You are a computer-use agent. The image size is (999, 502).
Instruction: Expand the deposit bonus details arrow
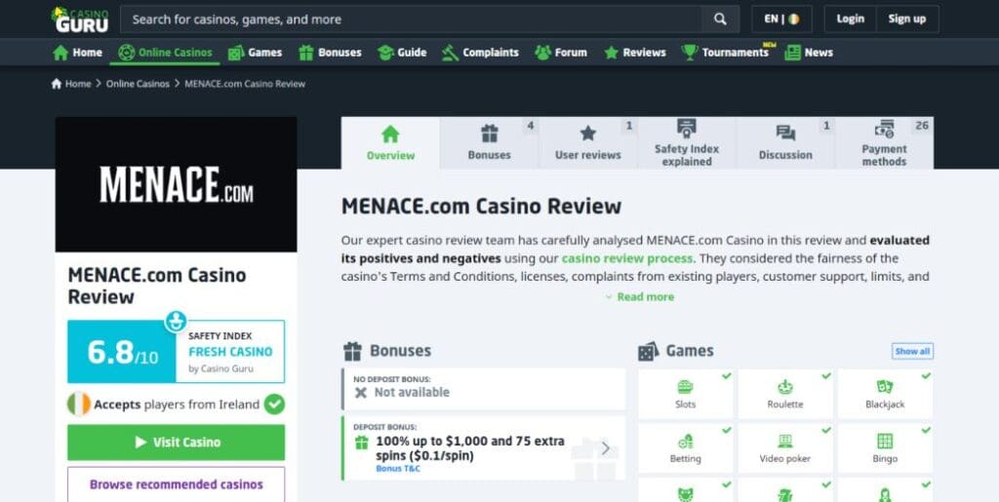(605, 448)
